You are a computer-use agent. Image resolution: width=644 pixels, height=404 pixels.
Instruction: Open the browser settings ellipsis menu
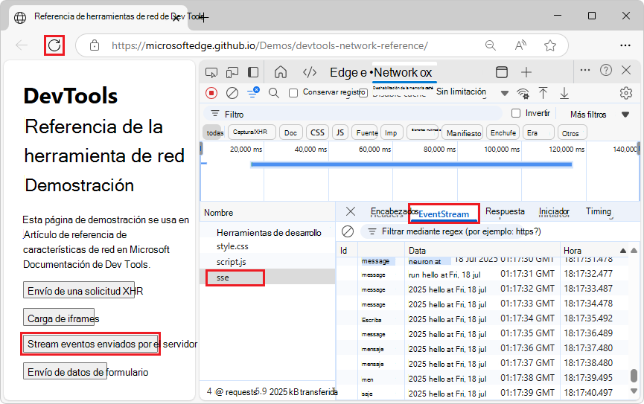(x=625, y=45)
